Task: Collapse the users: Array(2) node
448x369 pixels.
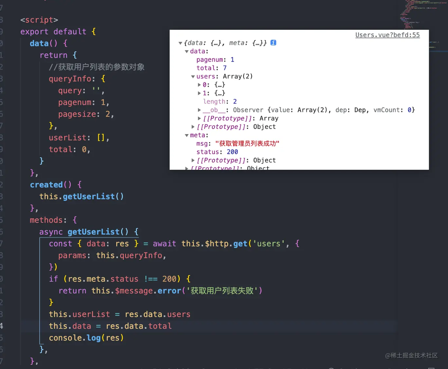Action: (x=193, y=77)
